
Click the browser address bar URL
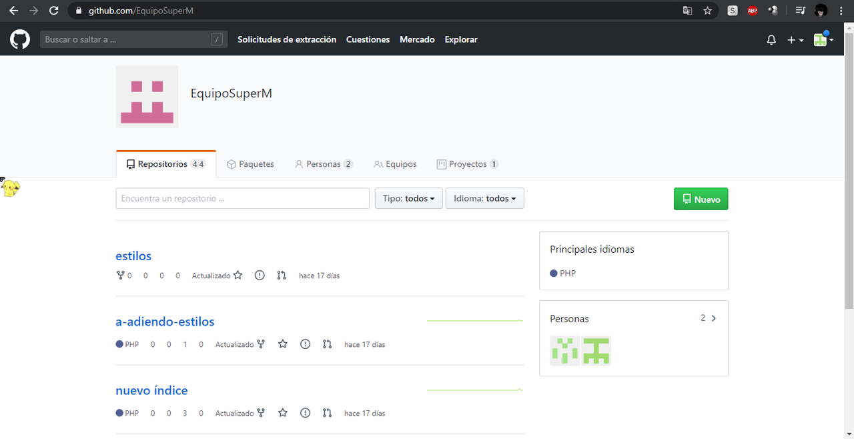[x=141, y=11]
